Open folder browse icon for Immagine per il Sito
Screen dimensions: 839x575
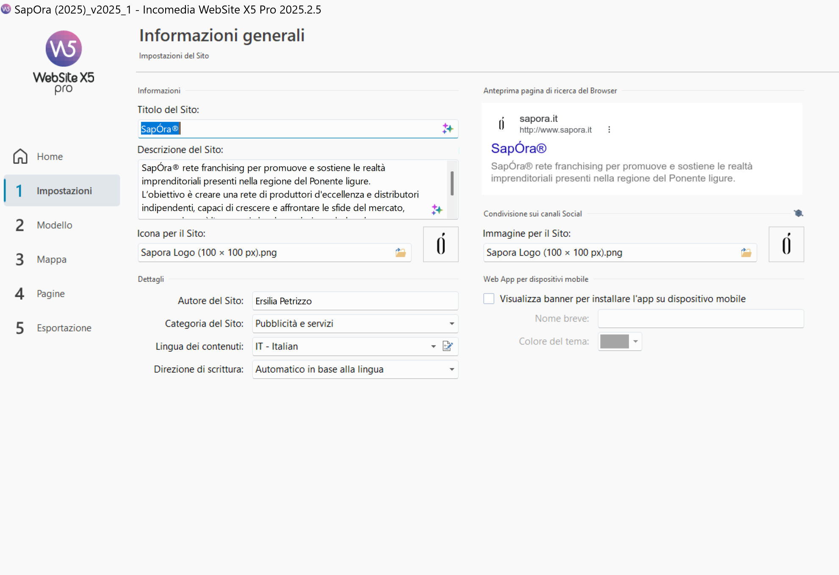tap(746, 253)
